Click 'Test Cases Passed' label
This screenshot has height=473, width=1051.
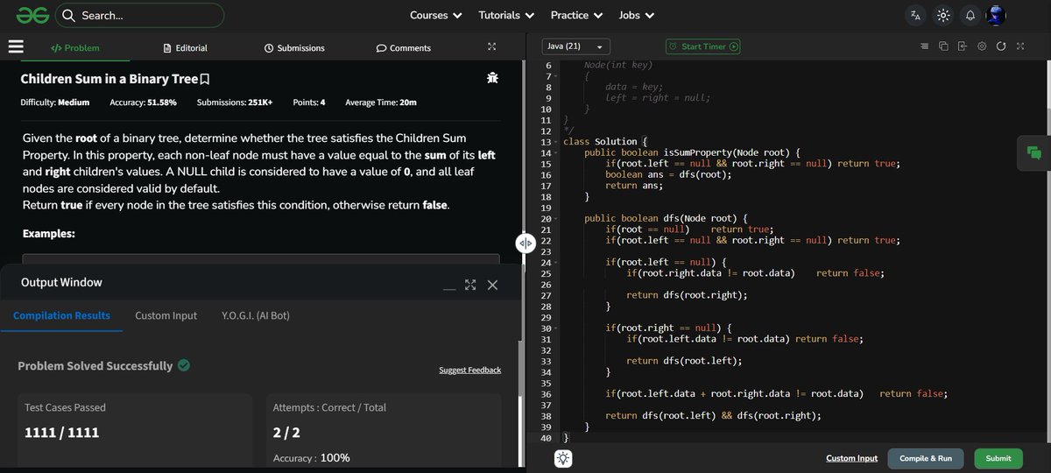[x=66, y=407]
